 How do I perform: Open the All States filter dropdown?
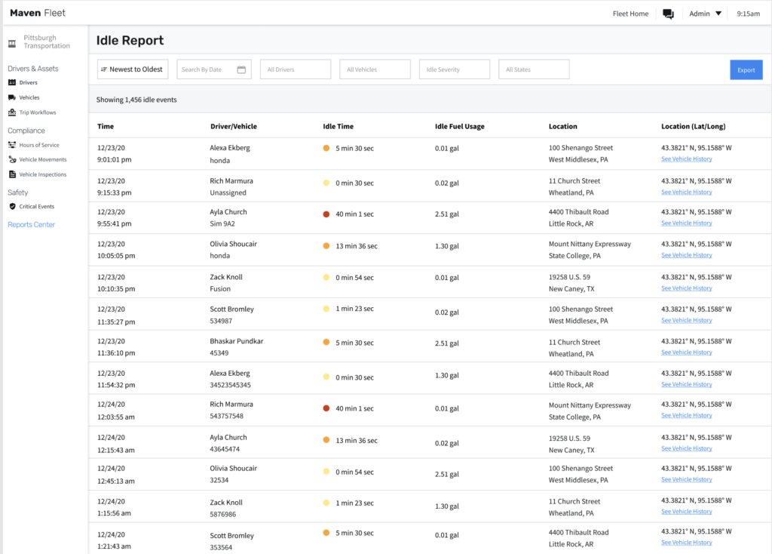point(534,69)
